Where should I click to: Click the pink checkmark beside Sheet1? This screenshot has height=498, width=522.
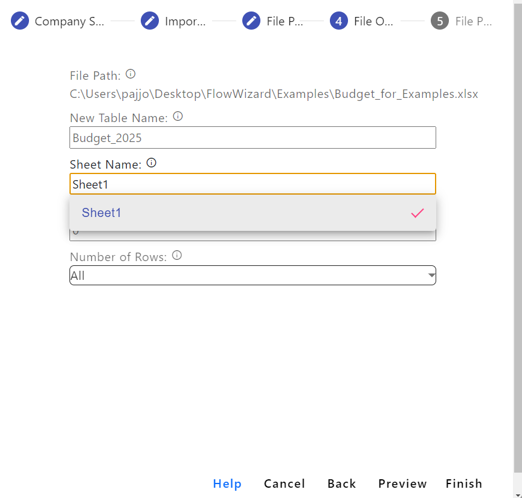pos(417,213)
